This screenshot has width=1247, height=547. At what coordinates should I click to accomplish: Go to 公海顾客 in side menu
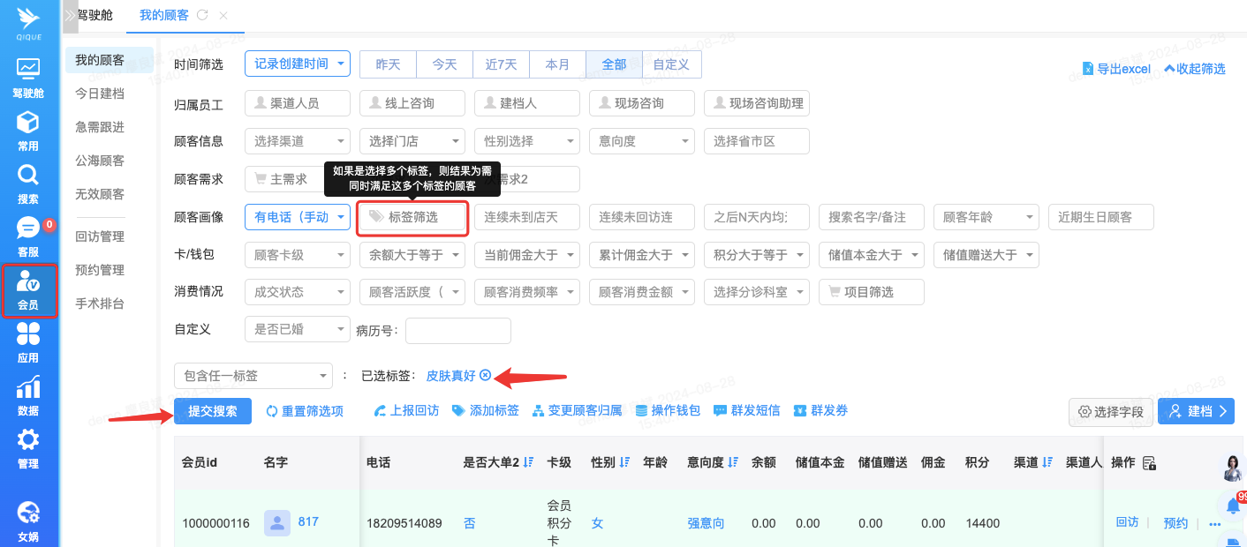100,161
